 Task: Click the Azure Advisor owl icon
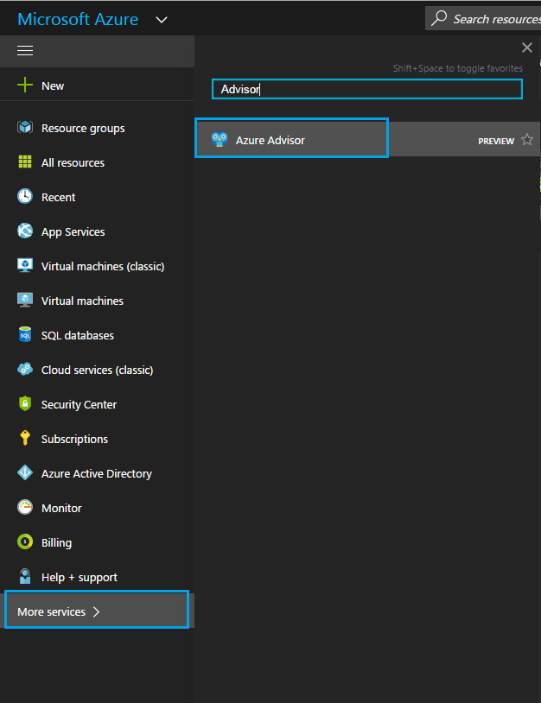click(220, 140)
